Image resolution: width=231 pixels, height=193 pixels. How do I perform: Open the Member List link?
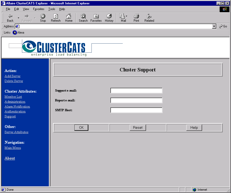click(x=13, y=97)
